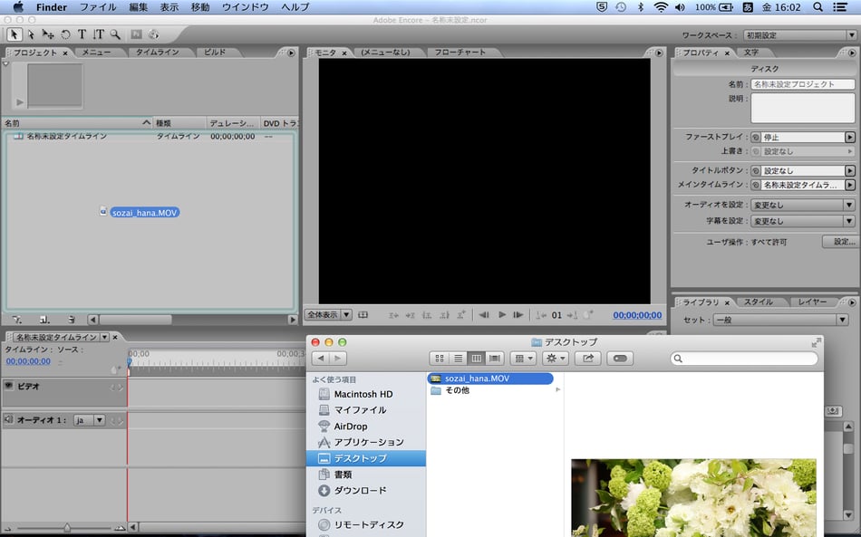Toggle the video track visibility eye
The height and width of the screenshot is (537, 861).
click(x=8, y=386)
